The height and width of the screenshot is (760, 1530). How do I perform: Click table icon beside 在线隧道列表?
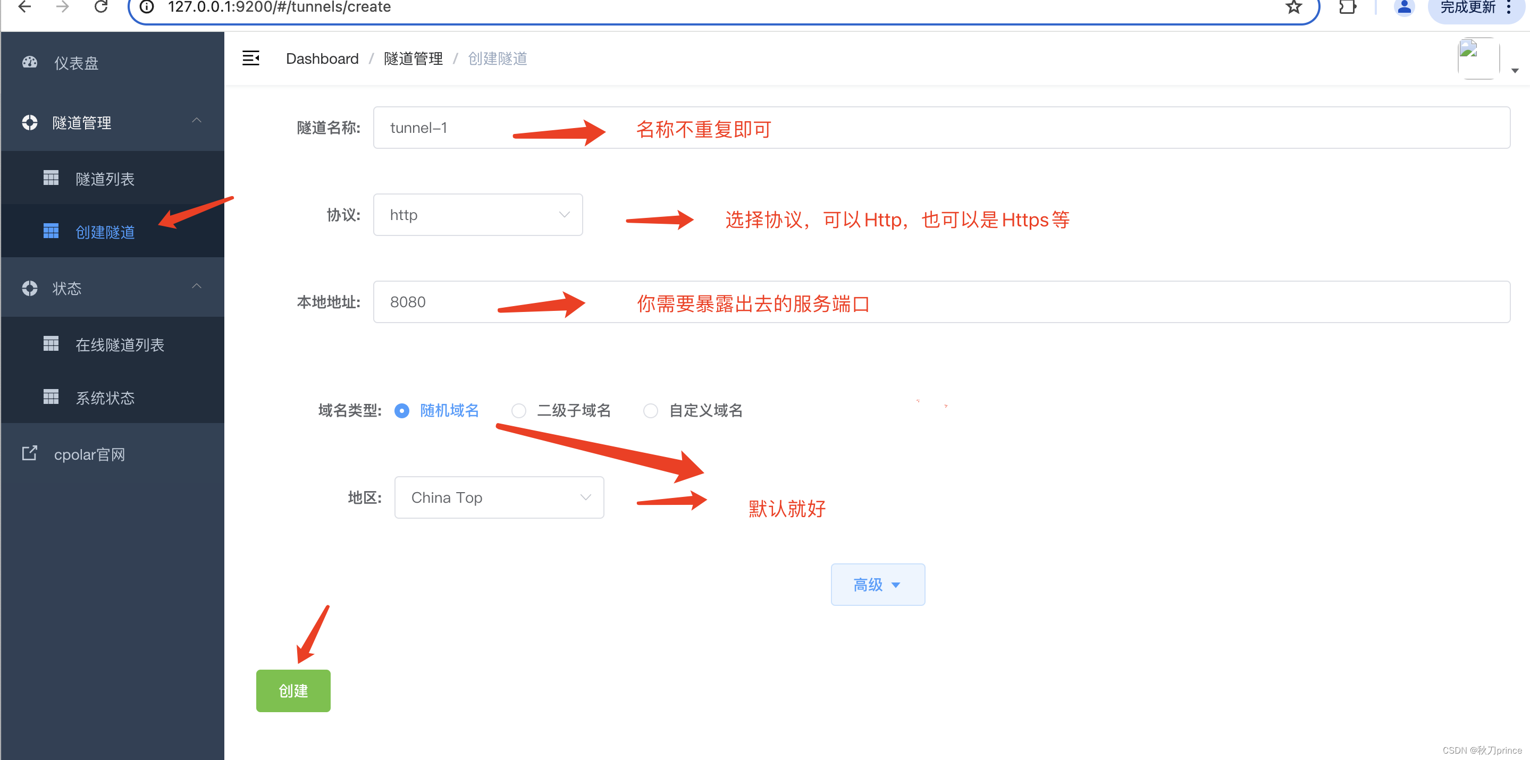pyautogui.click(x=51, y=344)
